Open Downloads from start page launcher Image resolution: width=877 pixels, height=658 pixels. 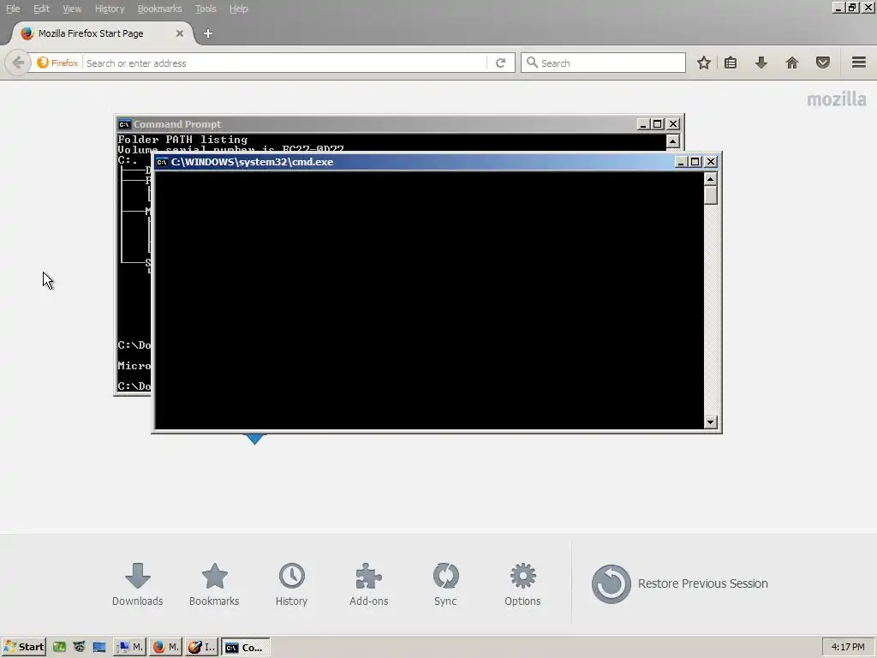pos(138,584)
